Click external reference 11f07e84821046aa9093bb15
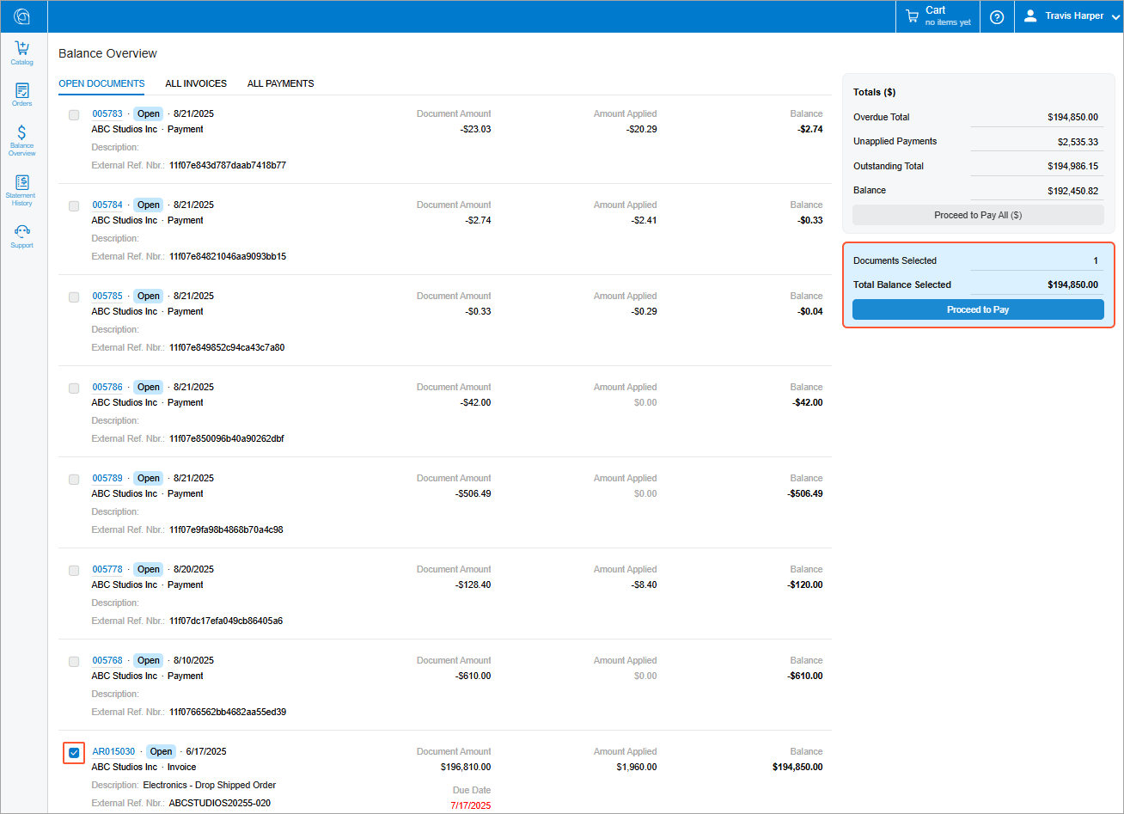This screenshot has height=814, width=1124. pyautogui.click(x=228, y=256)
